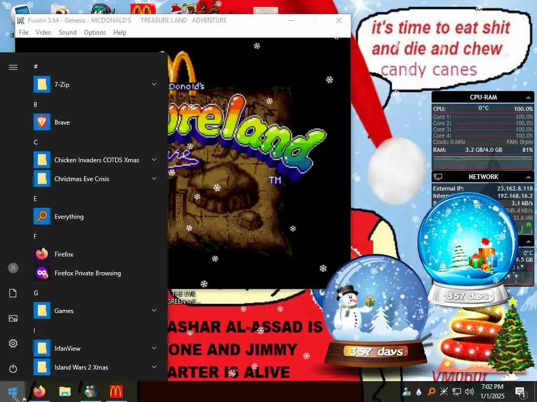Open the 7-Zip folder icon in Start list
The width and height of the screenshot is (537, 402).
click(42, 84)
